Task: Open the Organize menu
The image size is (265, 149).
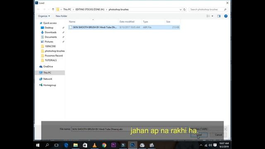Action: pos(44,16)
